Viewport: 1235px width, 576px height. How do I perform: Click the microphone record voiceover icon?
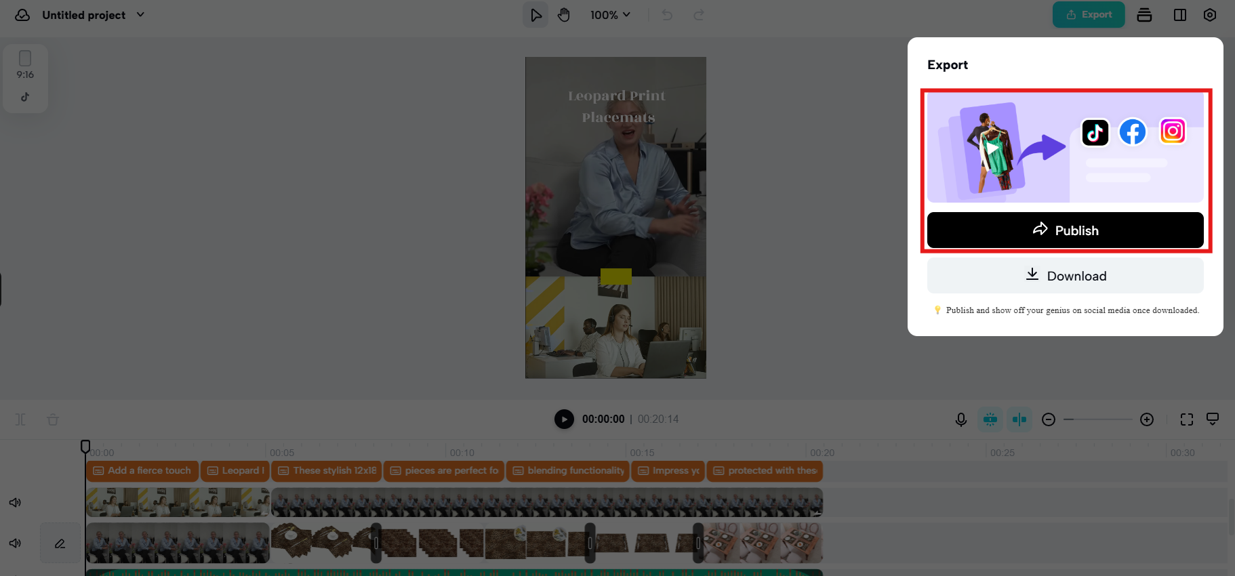pyautogui.click(x=961, y=419)
